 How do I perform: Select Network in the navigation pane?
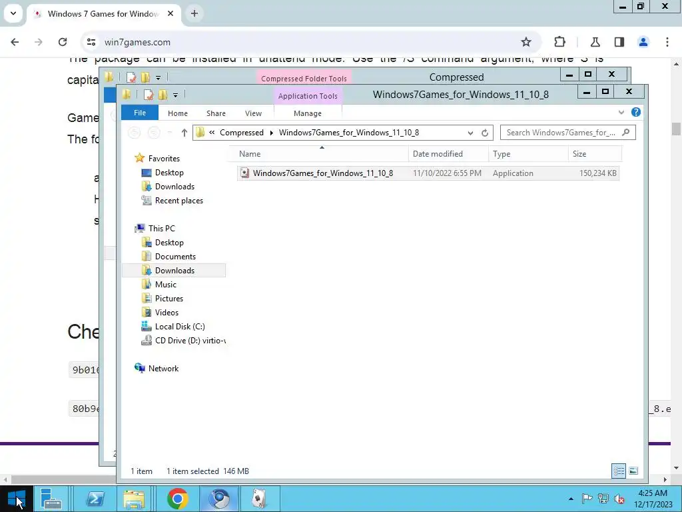point(163,368)
